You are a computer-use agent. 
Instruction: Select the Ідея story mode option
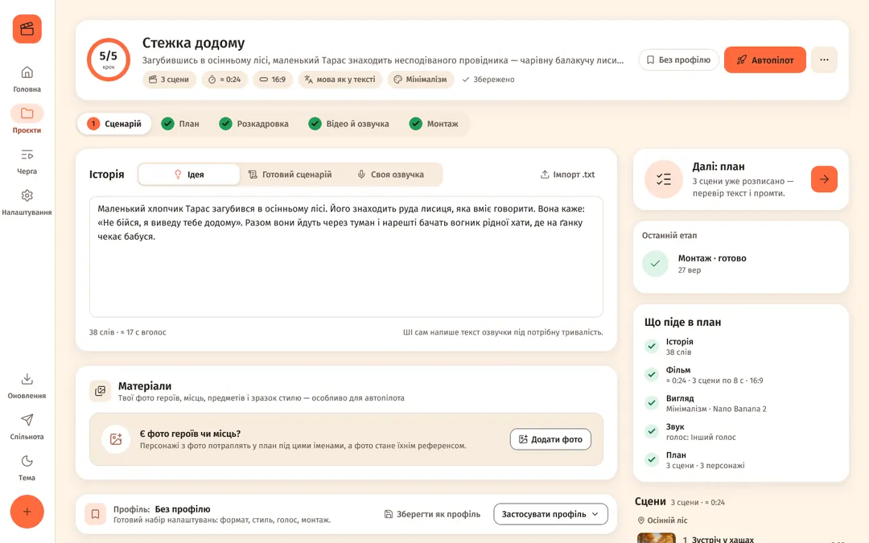pyautogui.click(x=189, y=175)
